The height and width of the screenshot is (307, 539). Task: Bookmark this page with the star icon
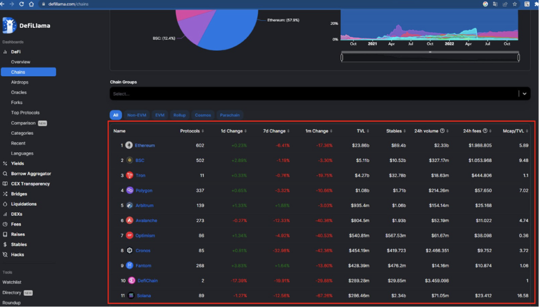click(515, 4)
